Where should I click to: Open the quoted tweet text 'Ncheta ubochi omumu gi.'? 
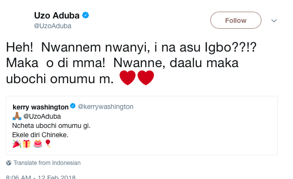pos(51,125)
